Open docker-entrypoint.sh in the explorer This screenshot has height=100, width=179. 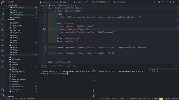coord(19,79)
